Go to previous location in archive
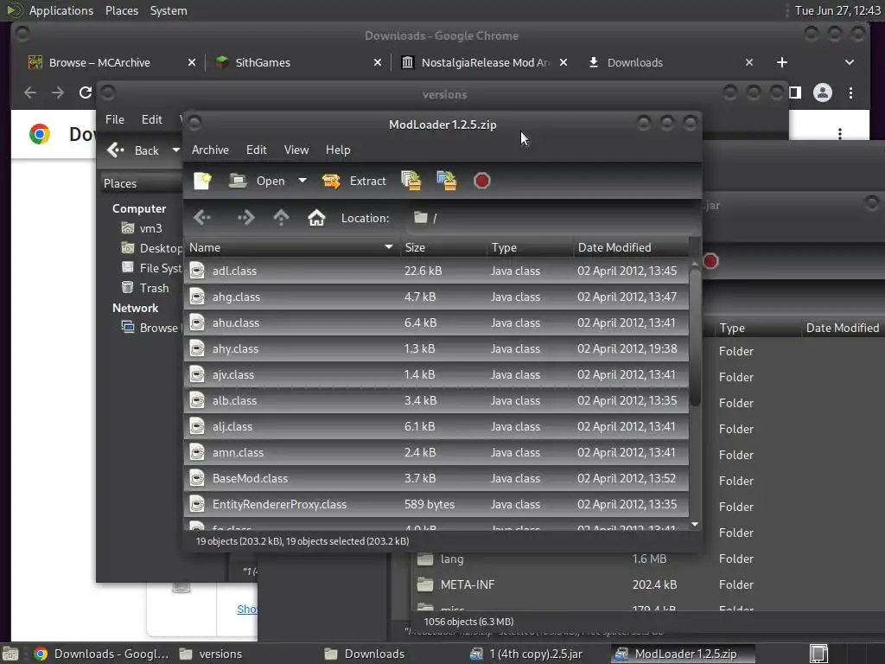885x664 pixels. [202, 217]
